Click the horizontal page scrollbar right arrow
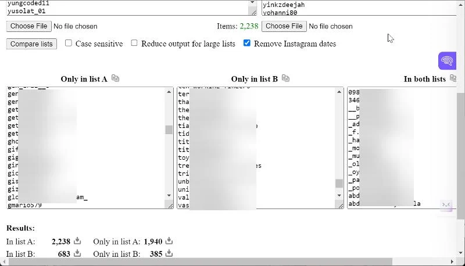Viewport: 465px width, 266px height. [x=452, y=262]
